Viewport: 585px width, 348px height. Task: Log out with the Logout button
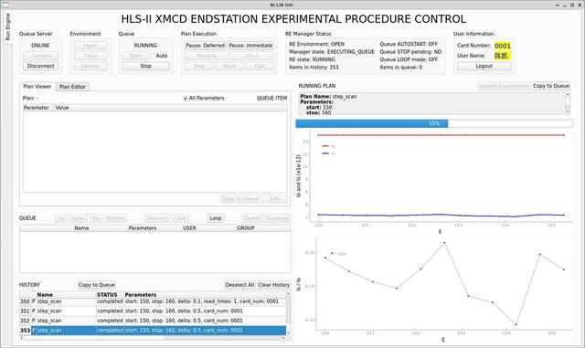coord(484,66)
